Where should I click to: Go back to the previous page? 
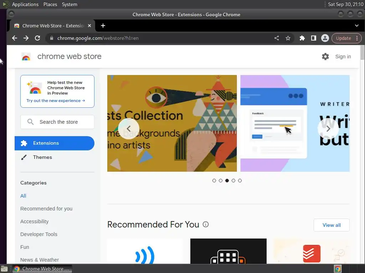pos(14,38)
